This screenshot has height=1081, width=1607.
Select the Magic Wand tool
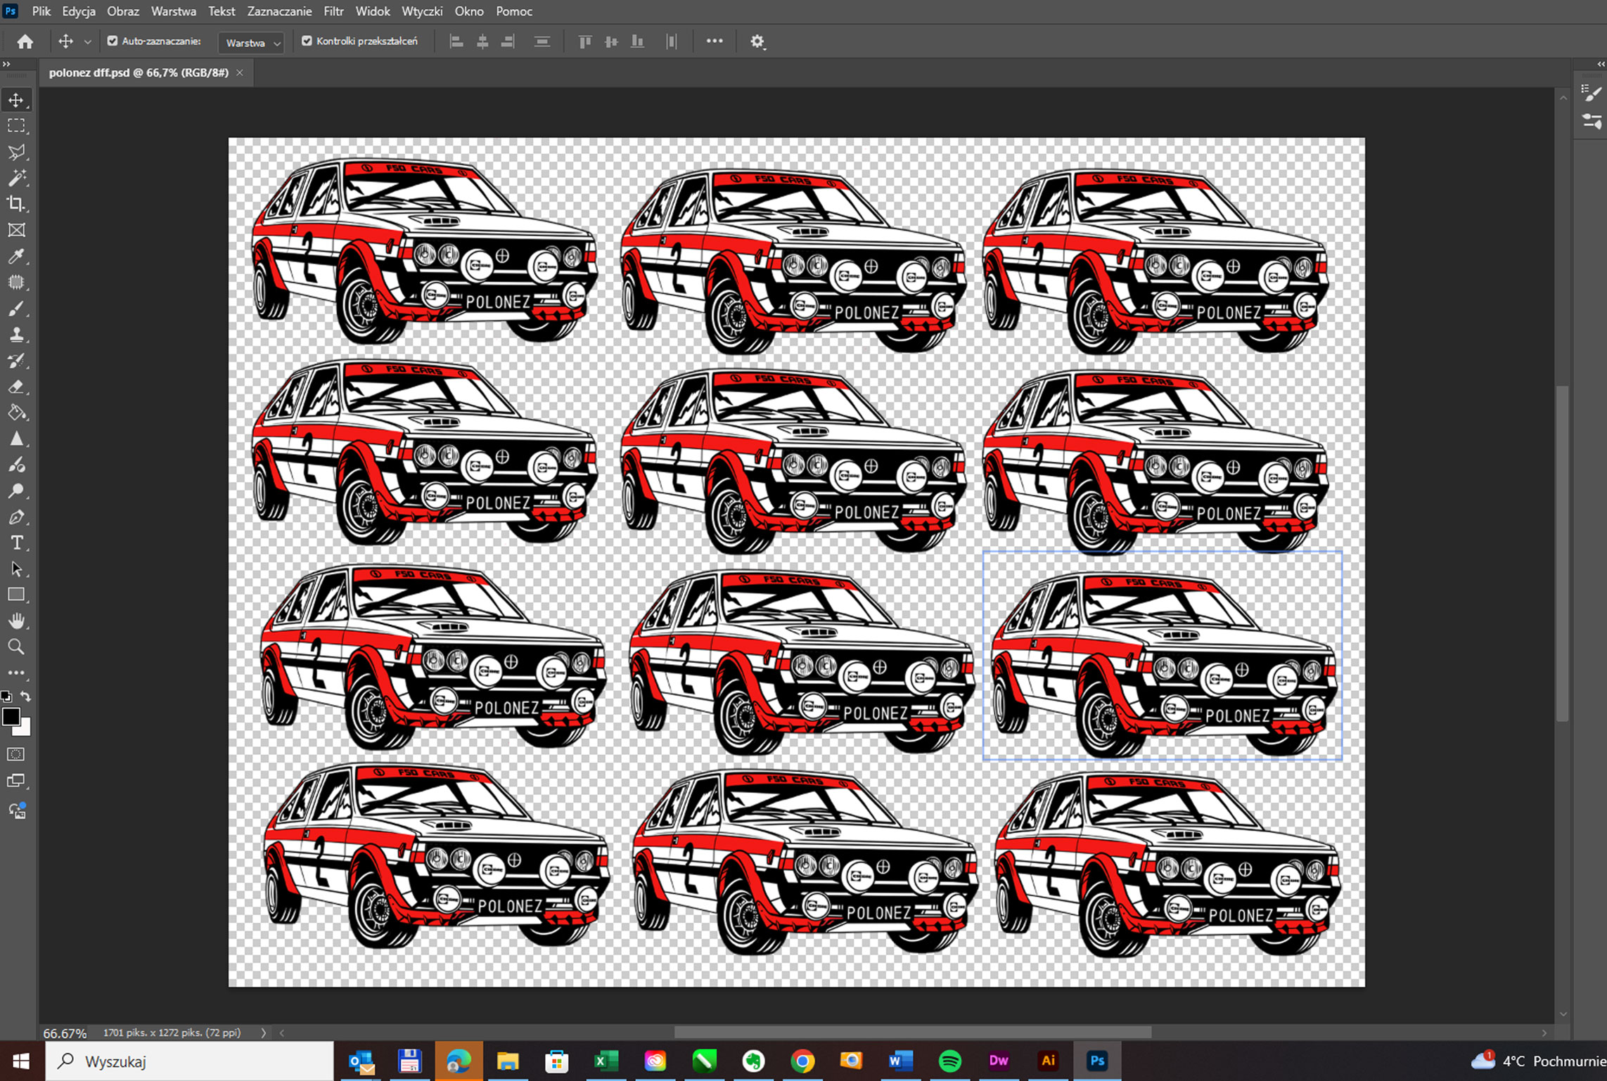point(16,178)
